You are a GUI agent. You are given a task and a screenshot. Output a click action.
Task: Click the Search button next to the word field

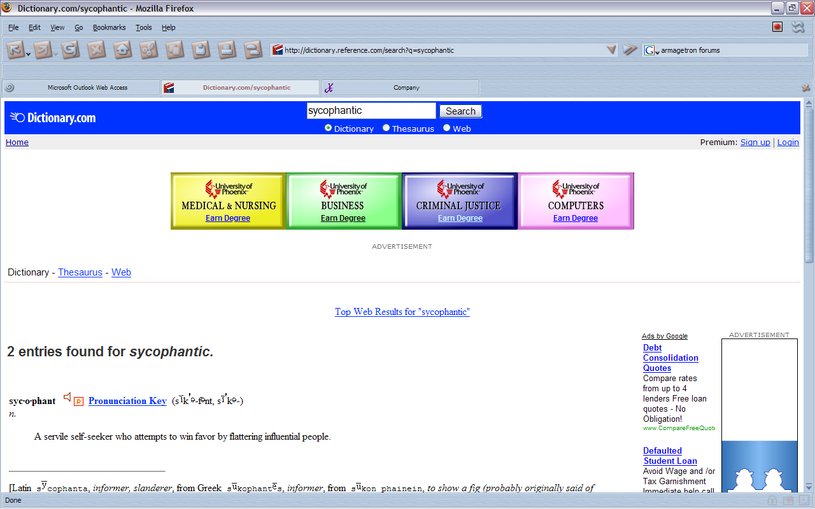(x=460, y=111)
